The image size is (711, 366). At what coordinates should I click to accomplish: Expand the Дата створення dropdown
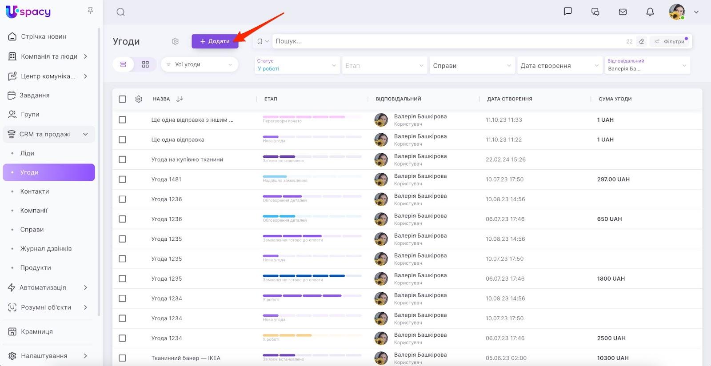tap(559, 65)
